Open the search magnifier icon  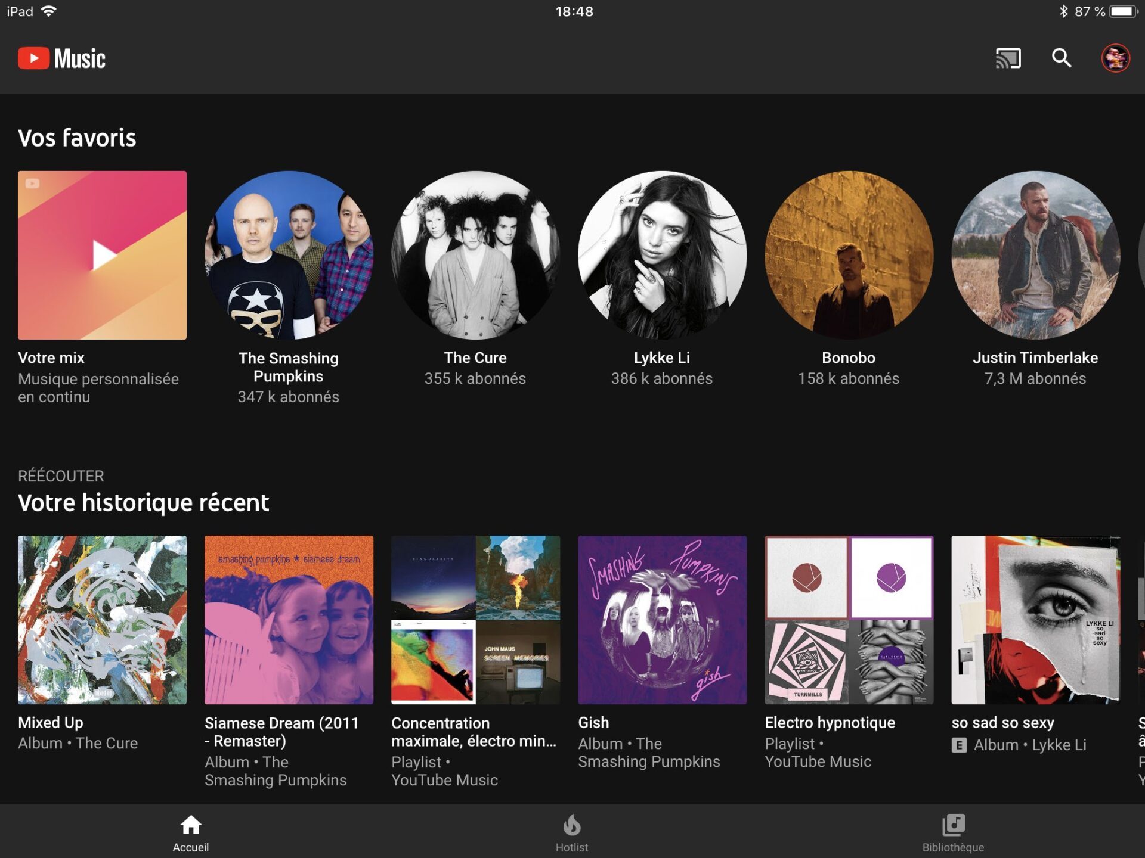pyautogui.click(x=1062, y=58)
